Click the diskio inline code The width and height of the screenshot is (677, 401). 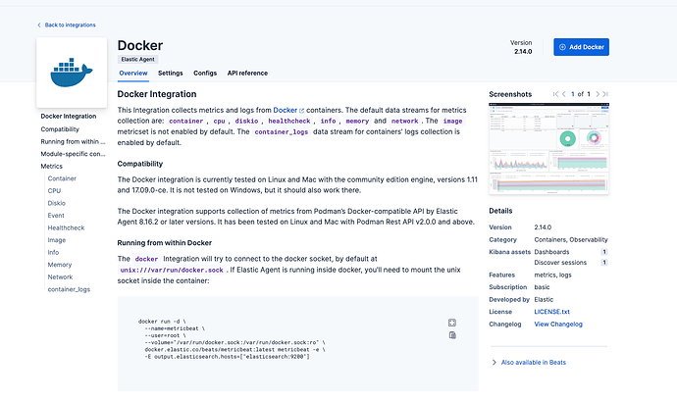tap(246, 122)
